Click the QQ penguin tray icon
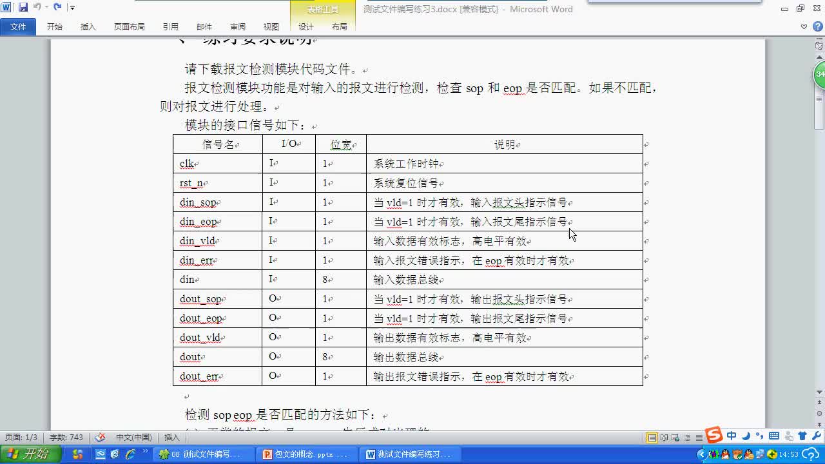 725,454
